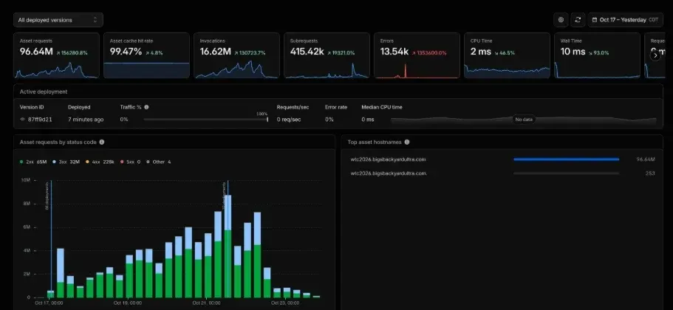This screenshot has height=310, width=673.
Task: Click the Median CPU time sparkline showing No data
Action: tap(524, 120)
